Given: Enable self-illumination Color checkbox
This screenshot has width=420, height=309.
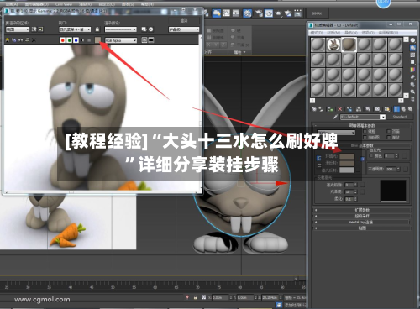Looking at the screenshot, I should [x=371, y=155].
